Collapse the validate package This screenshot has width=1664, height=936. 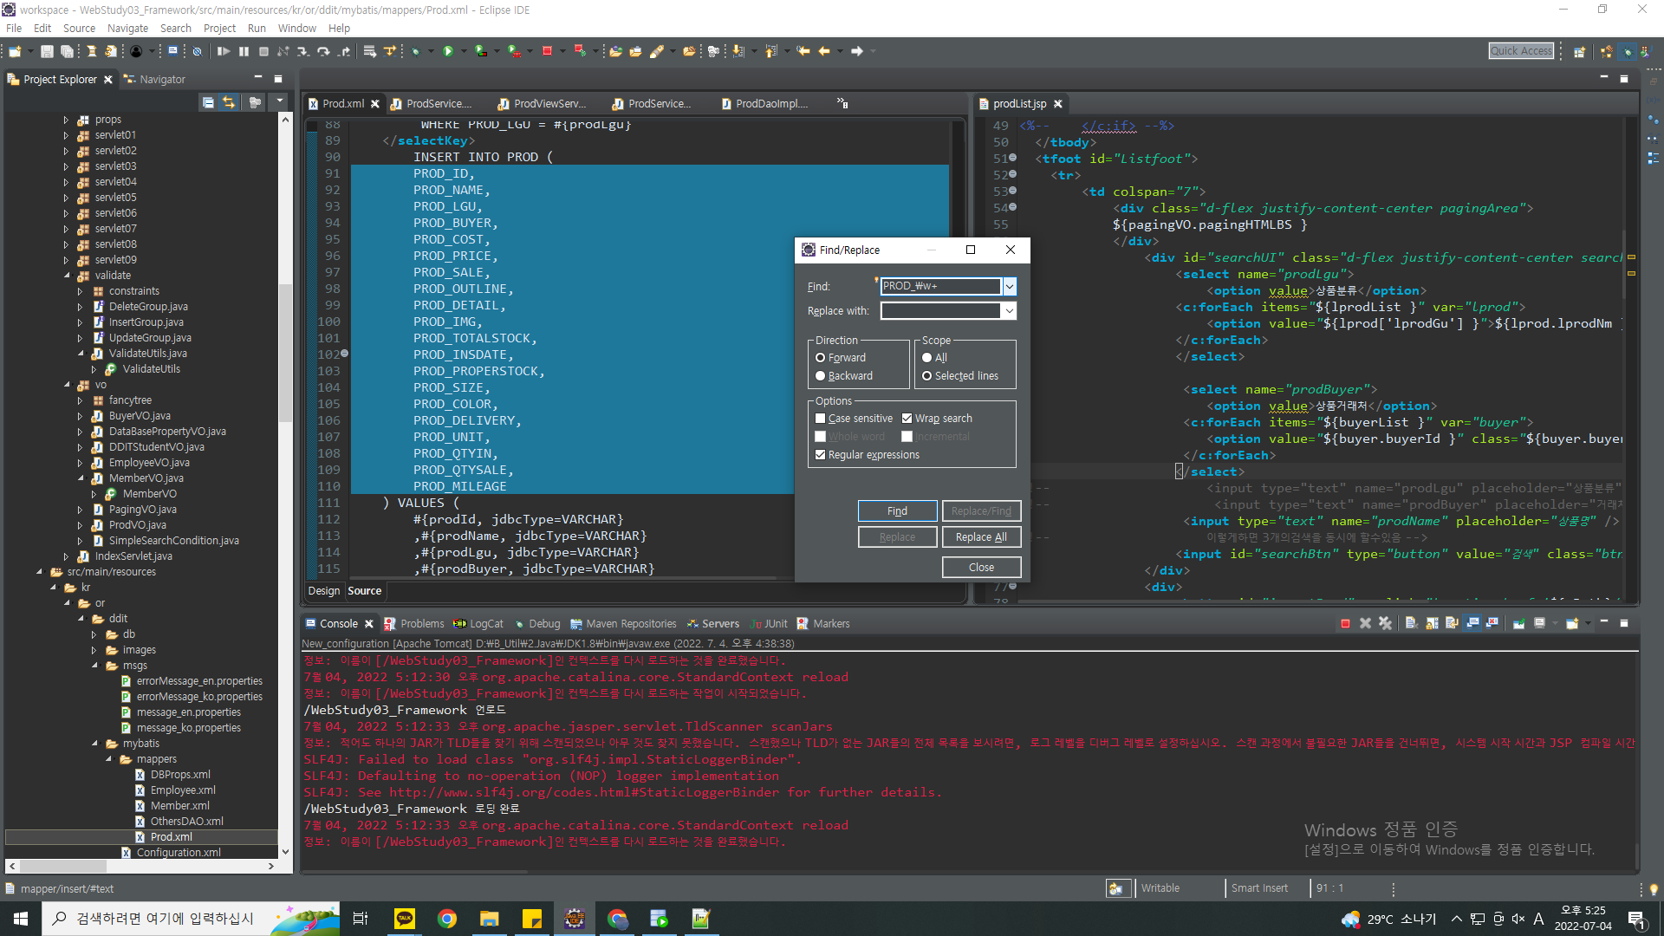66,276
